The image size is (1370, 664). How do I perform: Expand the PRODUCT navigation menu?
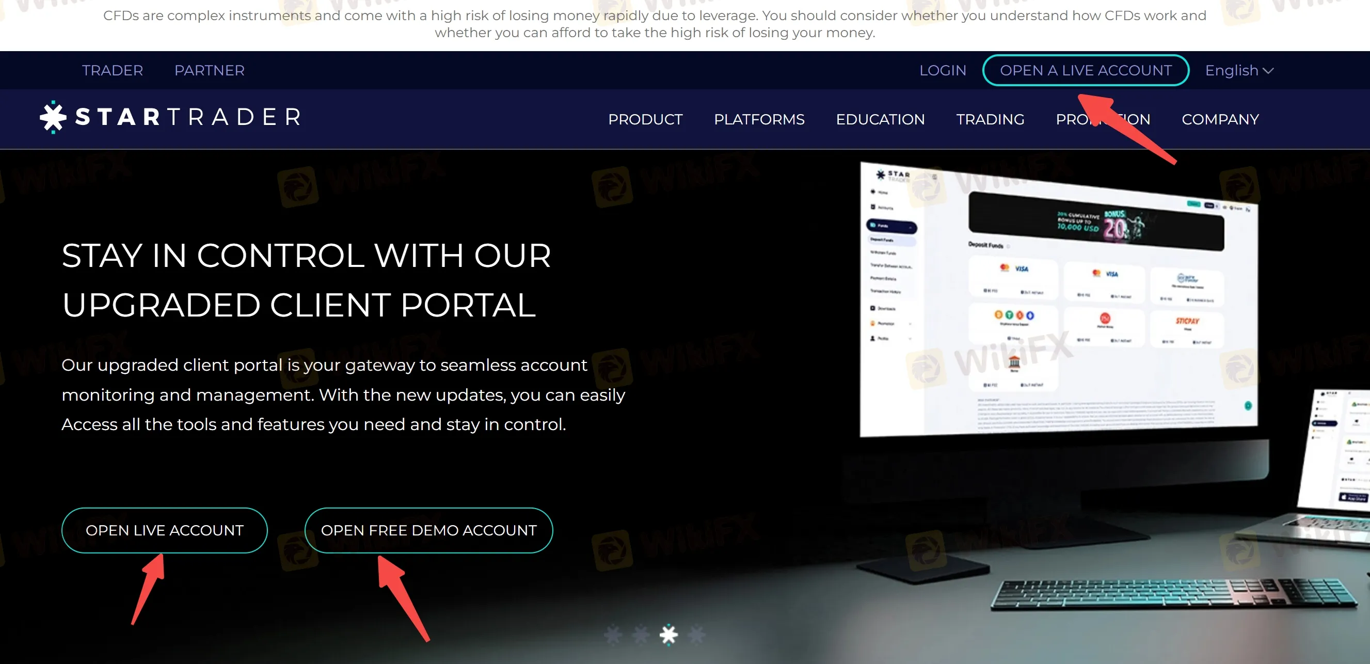pos(647,120)
